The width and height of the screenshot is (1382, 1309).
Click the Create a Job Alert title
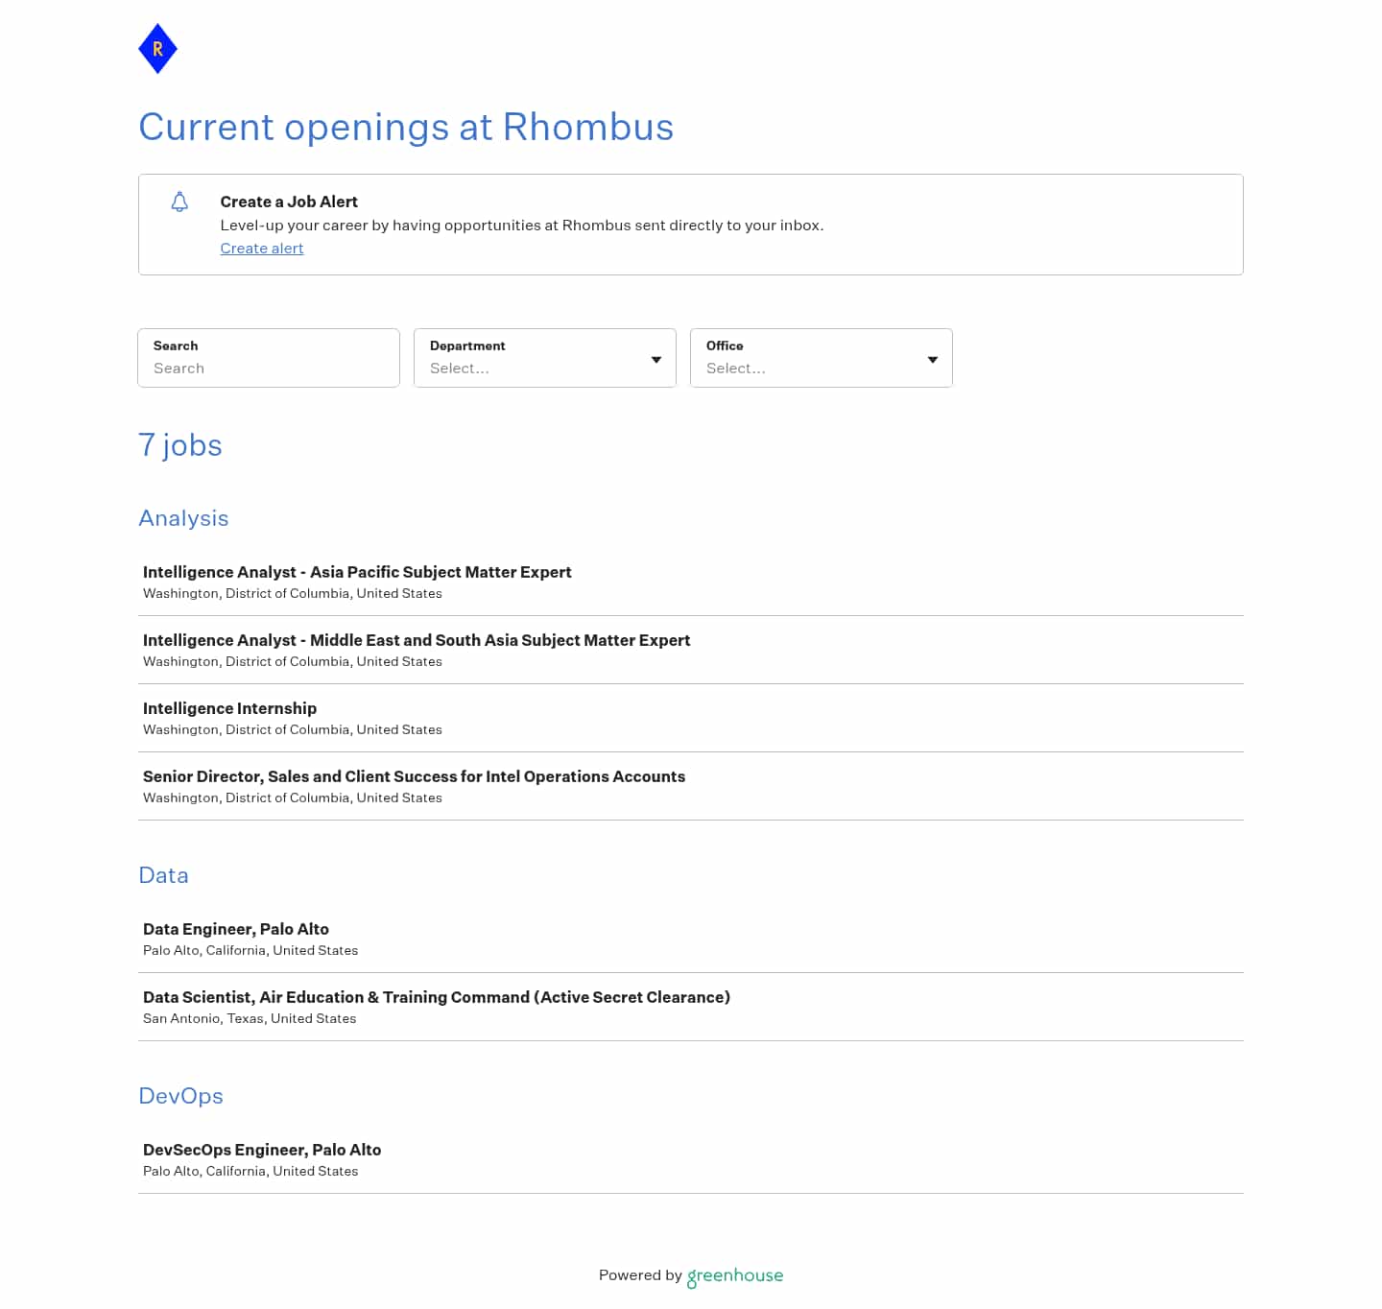pyautogui.click(x=289, y=202)
